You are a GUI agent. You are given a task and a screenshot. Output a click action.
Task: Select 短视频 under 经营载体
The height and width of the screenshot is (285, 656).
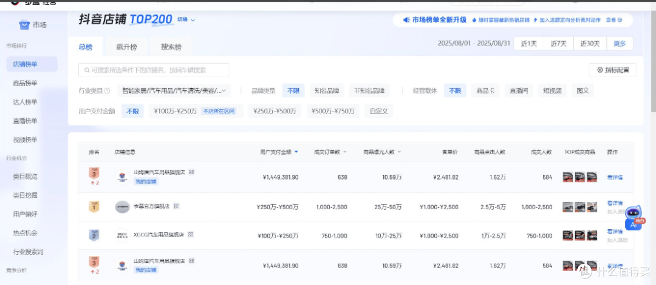pyautogui.click(x=552, y=91)
